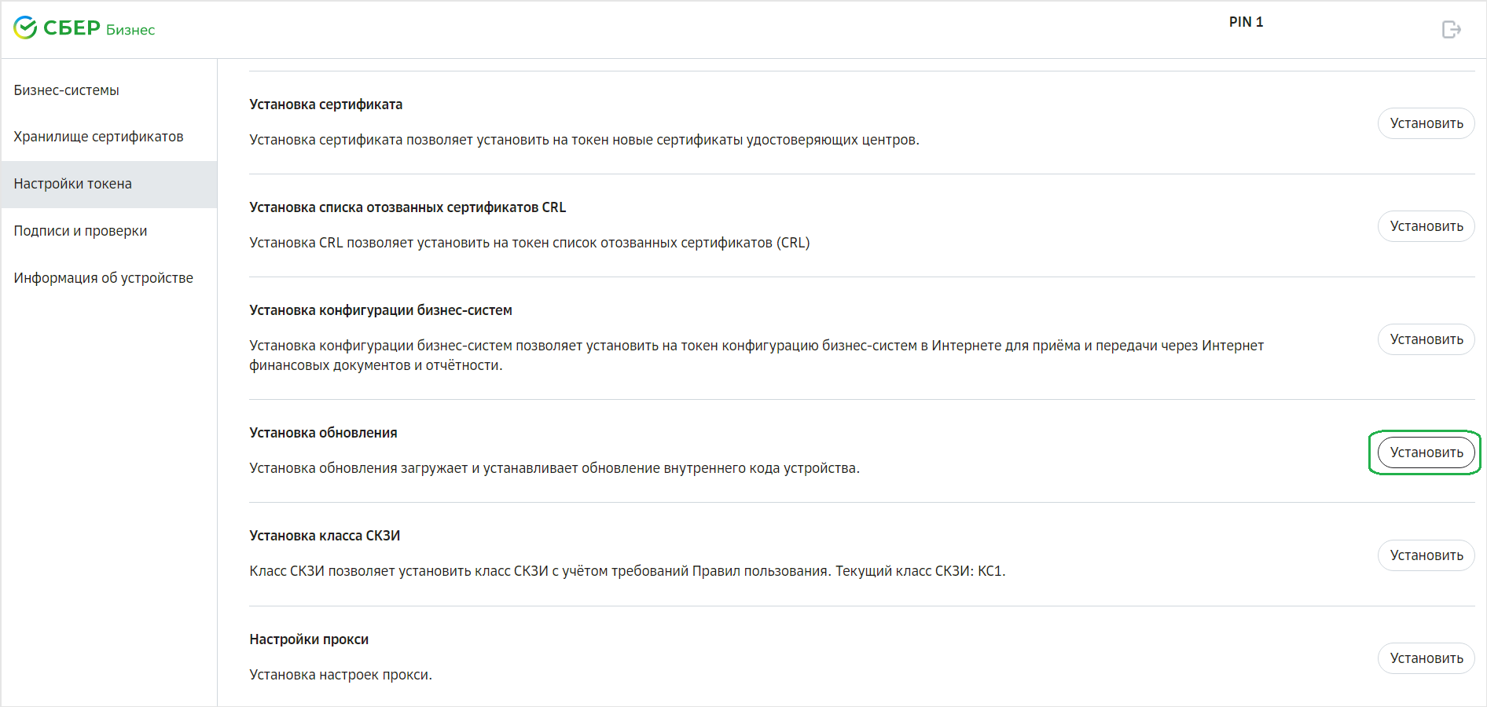Click Установить for business systems configuration
Viewport: 1487px width, 707px height.
1426,339
